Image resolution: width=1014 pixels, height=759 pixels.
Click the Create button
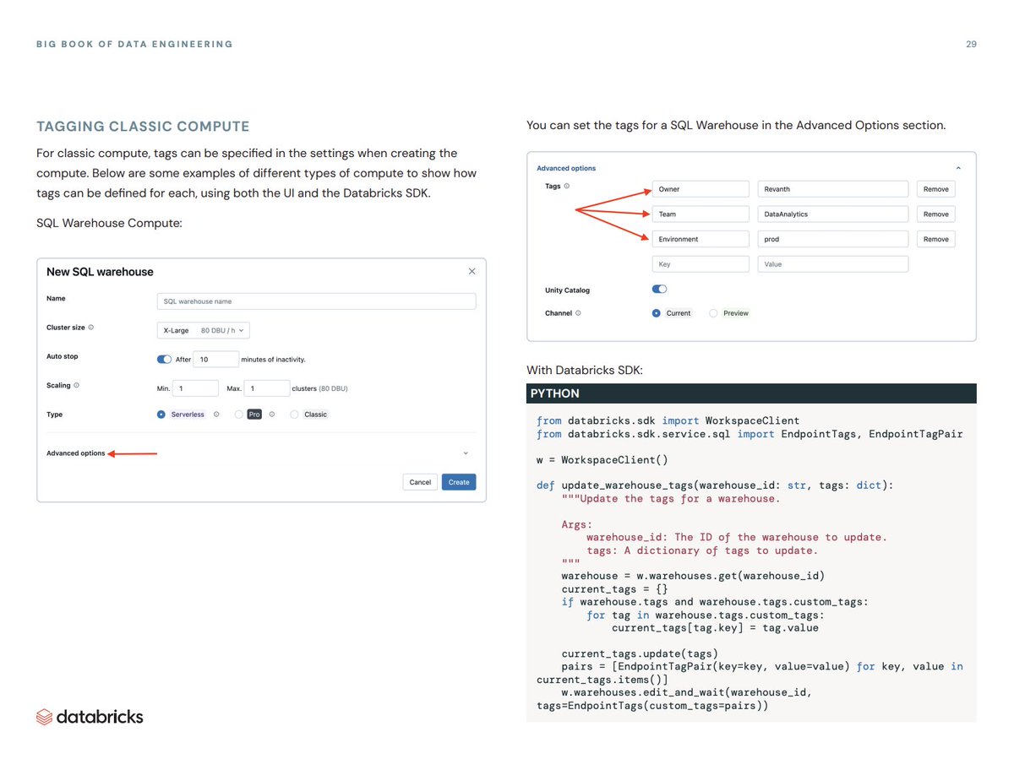pyautogui.click(x=458, y=481)
